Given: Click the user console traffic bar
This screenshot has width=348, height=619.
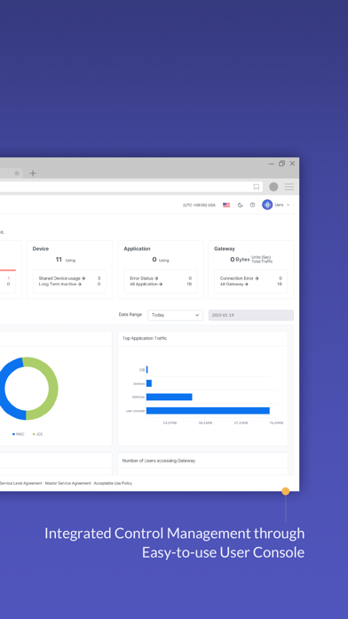Looking at the screenshot, I should (x=208, y=411).
